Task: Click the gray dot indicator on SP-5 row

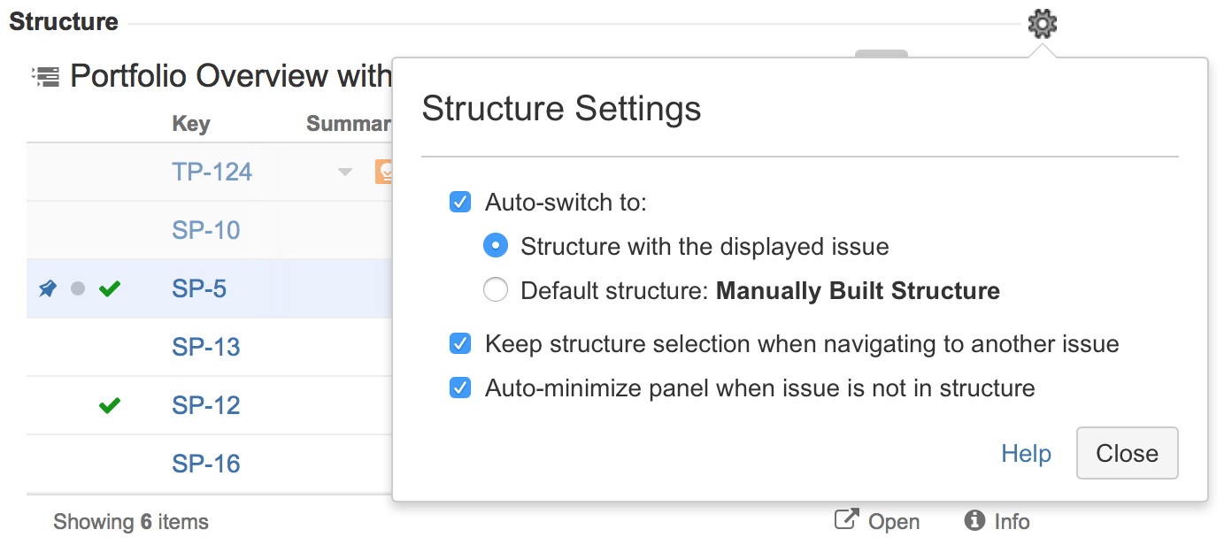Action: pos(77,288)
